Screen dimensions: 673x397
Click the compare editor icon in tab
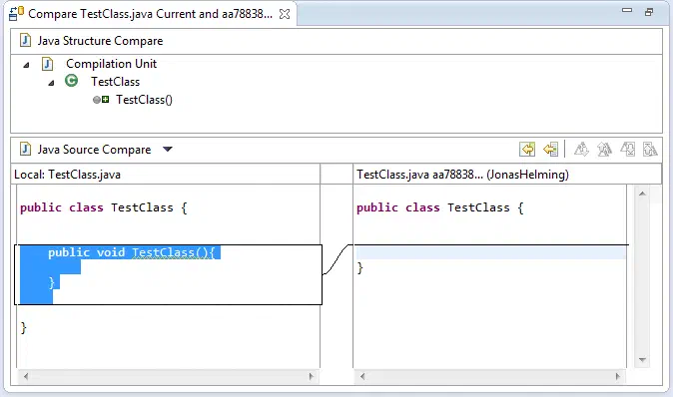click(x=16, y=13)
